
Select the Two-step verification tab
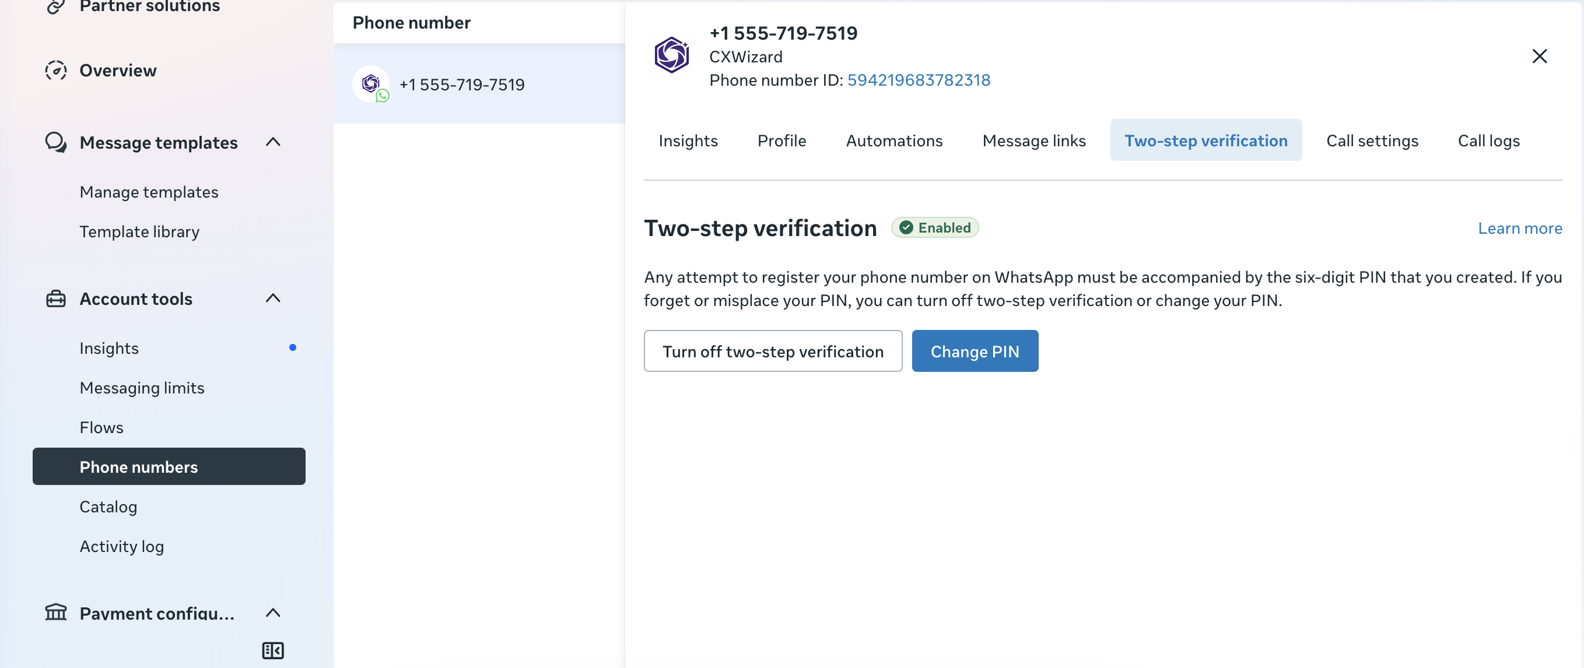click(1205, 140)
